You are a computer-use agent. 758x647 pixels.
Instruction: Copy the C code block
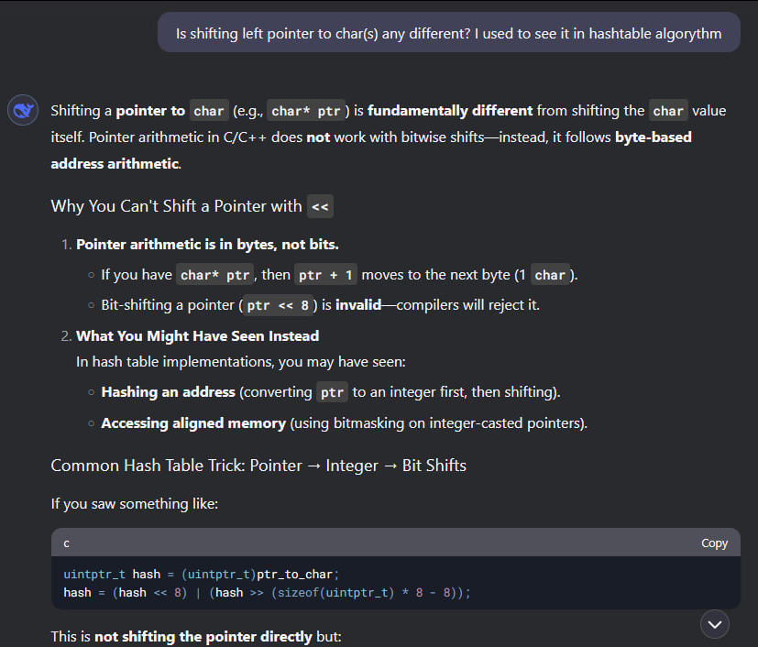click(x=714, y=543)
